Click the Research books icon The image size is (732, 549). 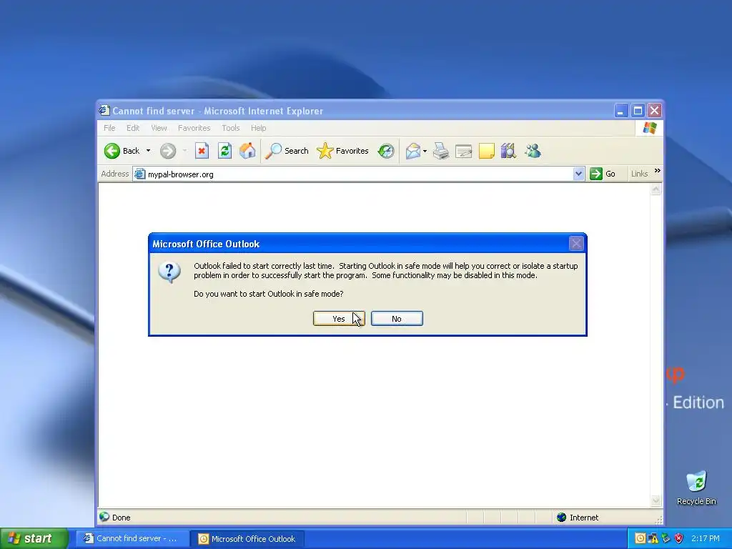point(508,151)
